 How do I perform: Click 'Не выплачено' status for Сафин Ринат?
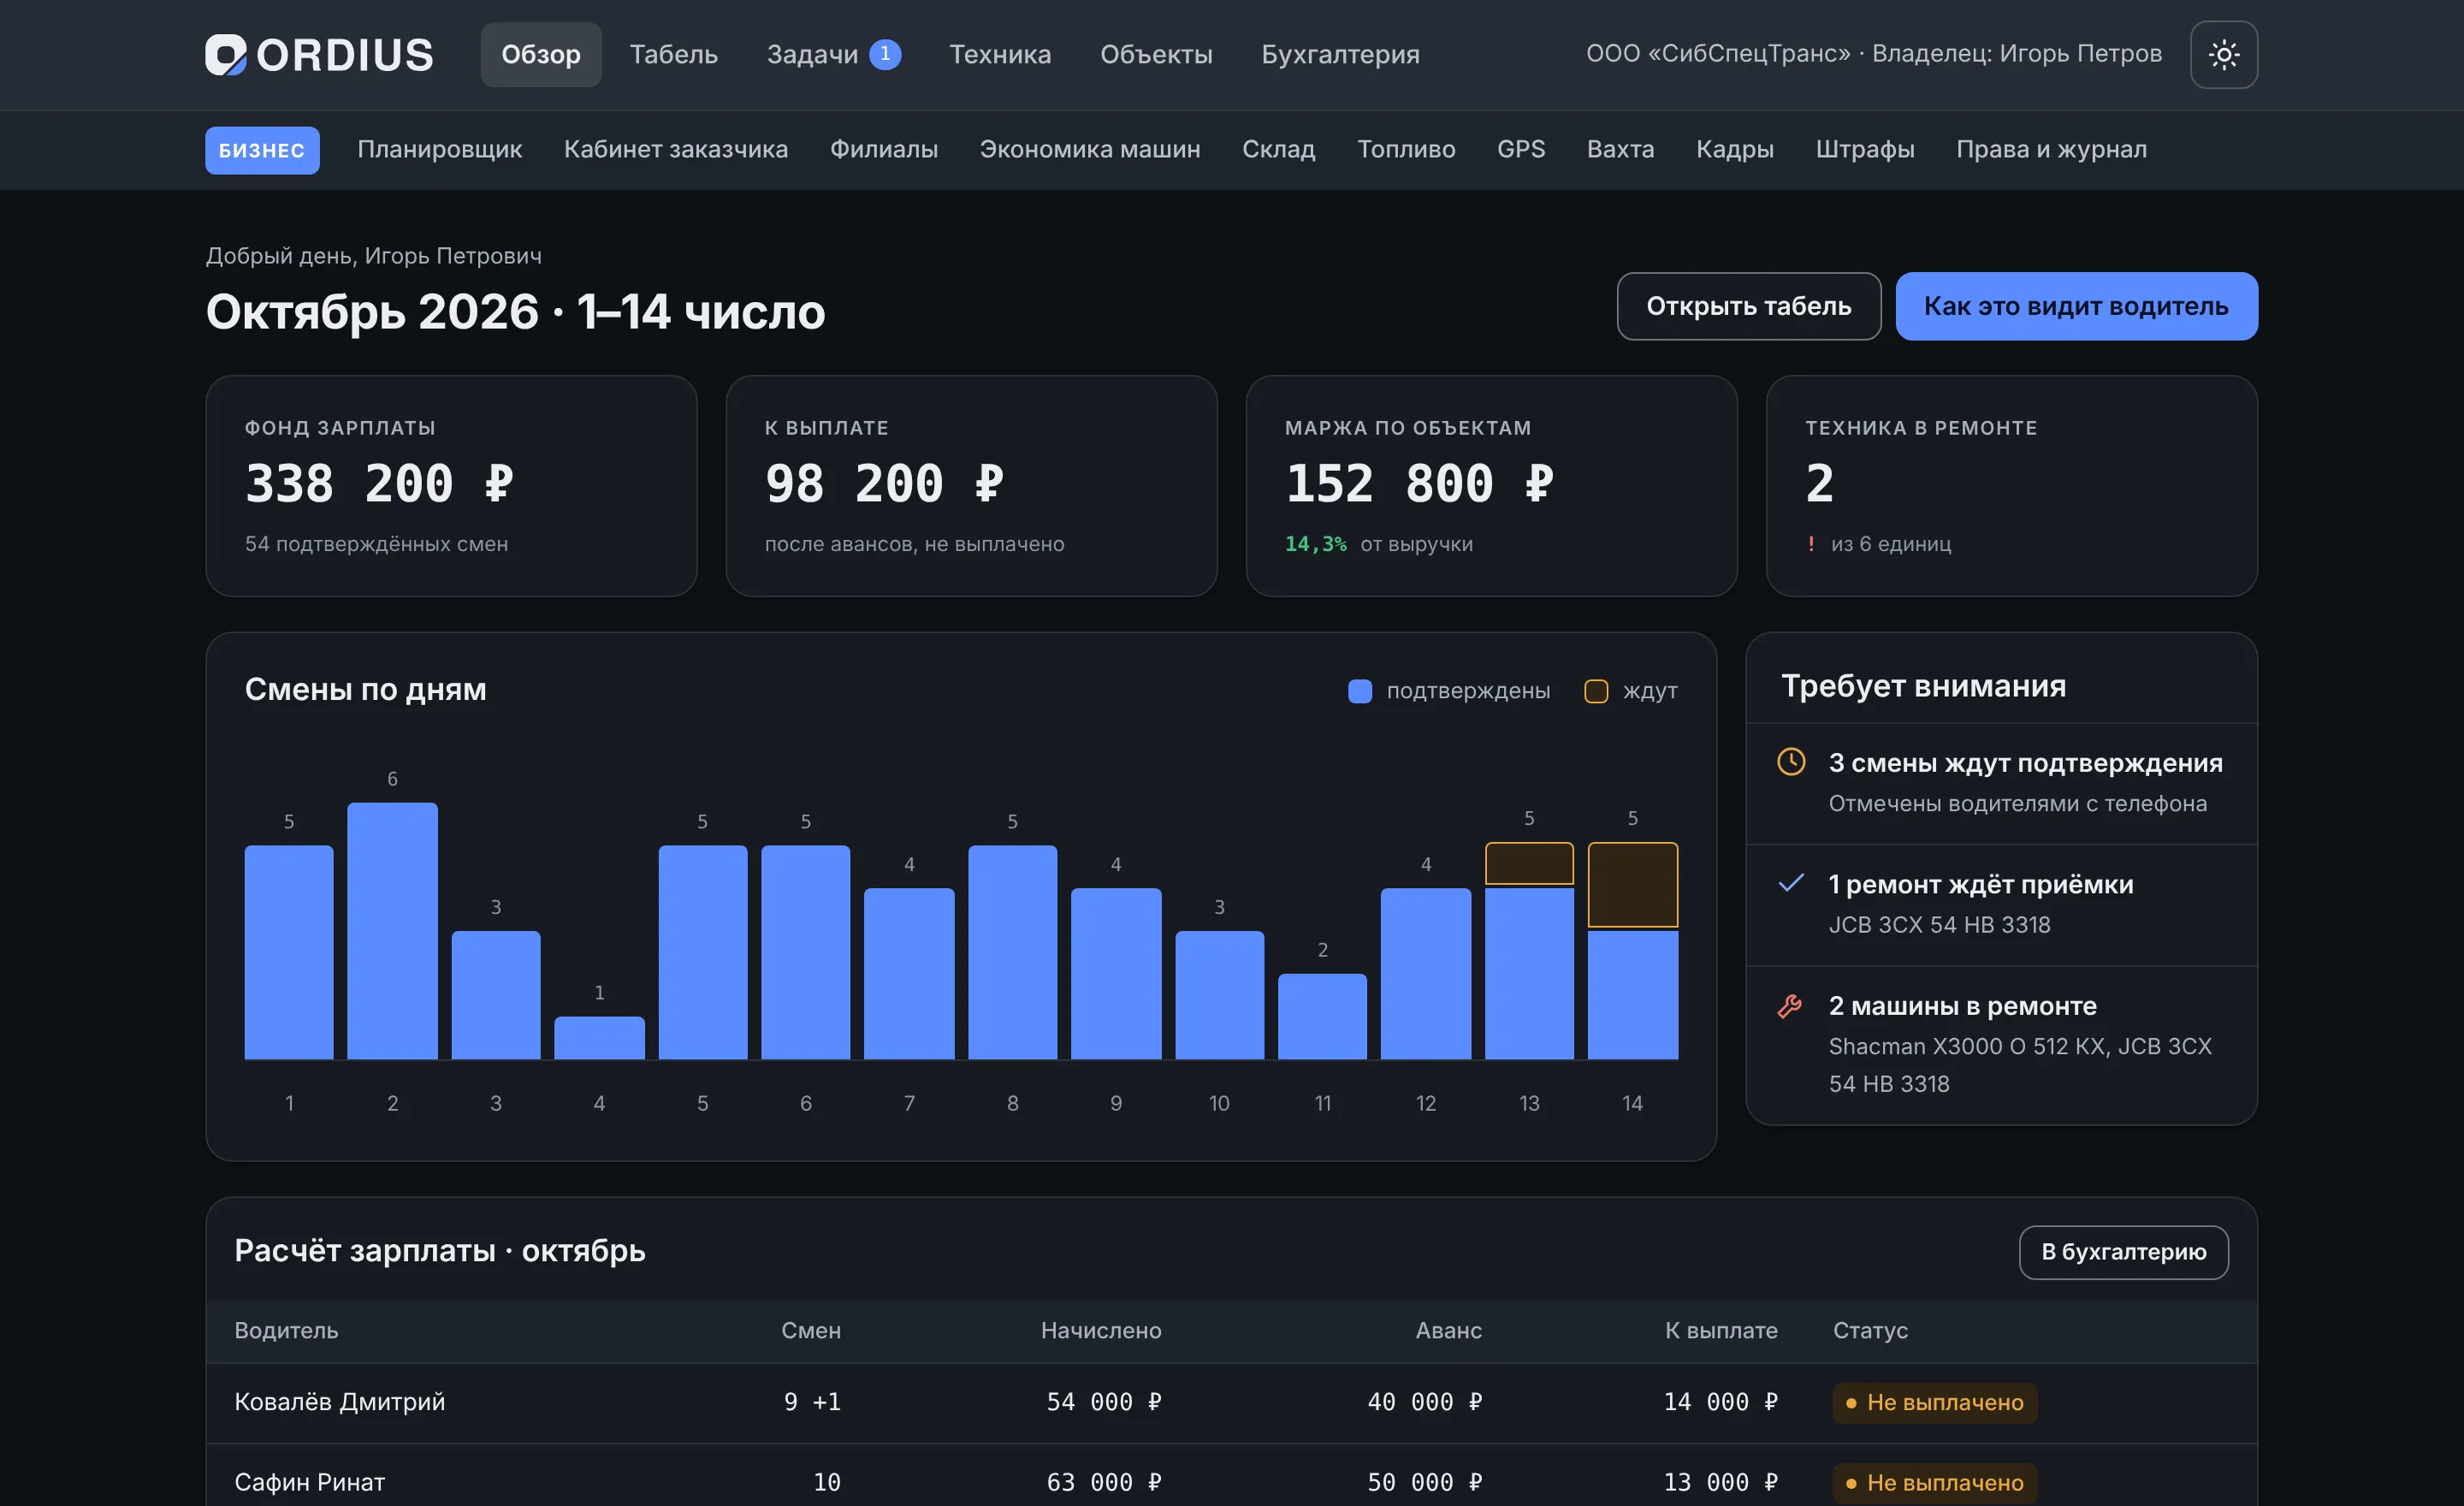(1934, 1483)
